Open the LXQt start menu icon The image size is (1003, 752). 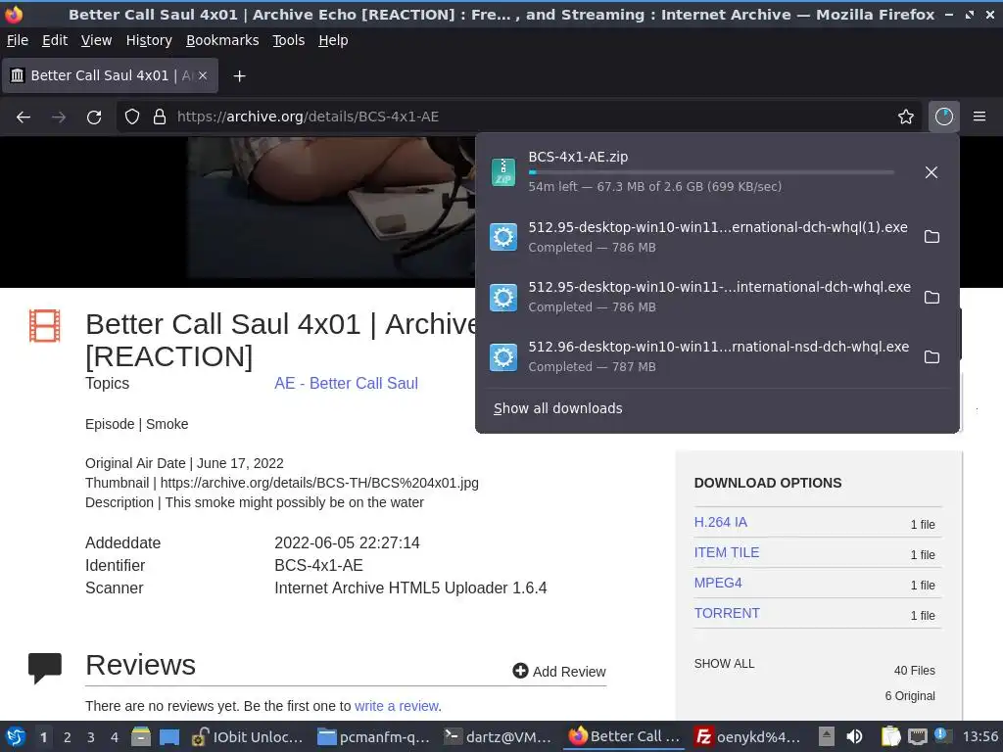click(16, 736)
